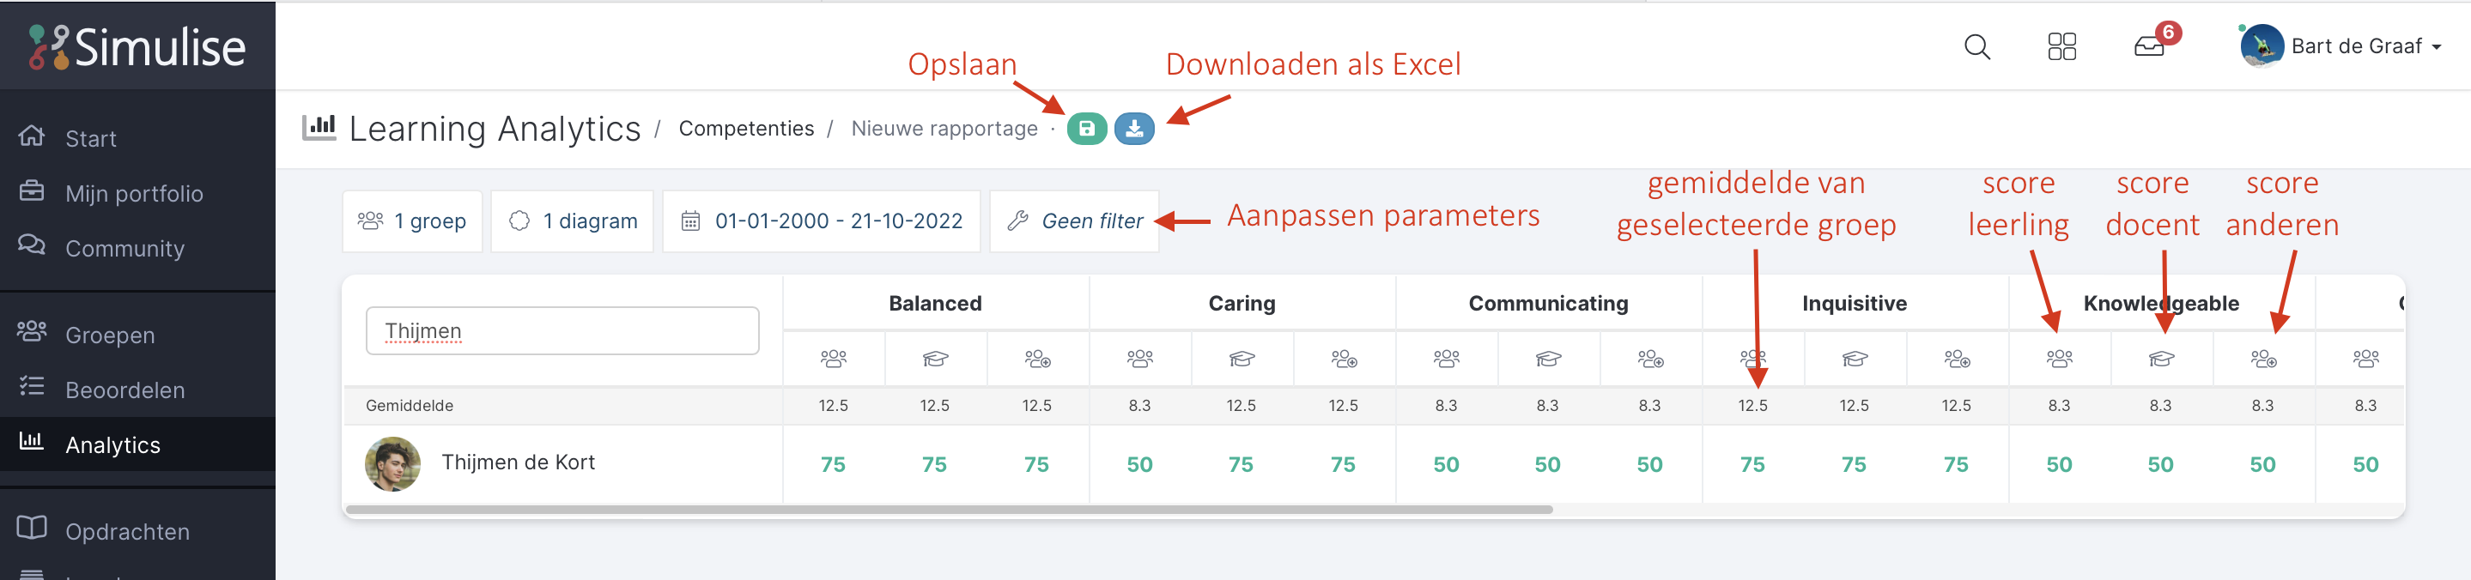Open the Geen filter option
Screen dimensions: 2471x580
(1074, 221)
